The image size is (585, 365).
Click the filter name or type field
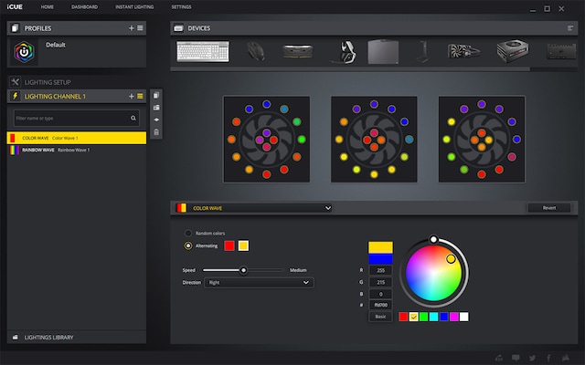coord(71,118)
